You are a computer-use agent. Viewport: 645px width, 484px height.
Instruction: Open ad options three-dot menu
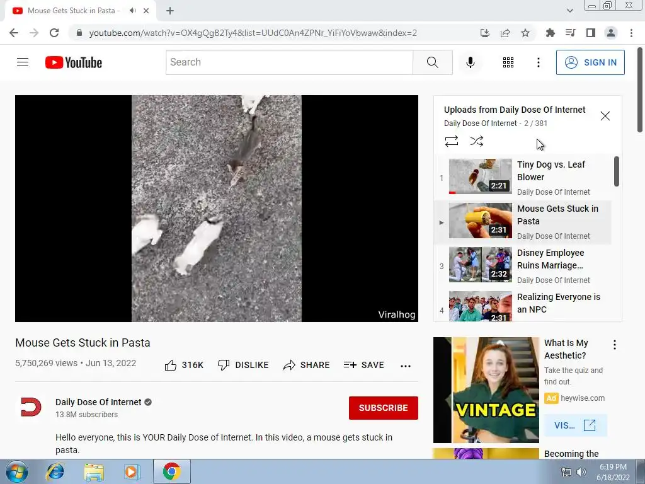coord(614,345)
